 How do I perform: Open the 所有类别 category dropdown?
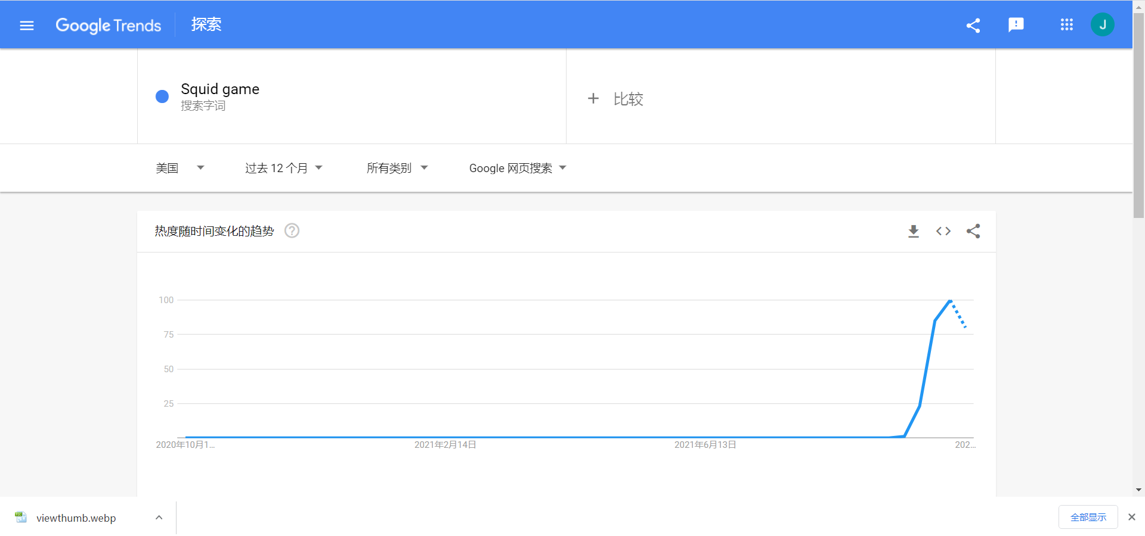click(x=397, y=168)
